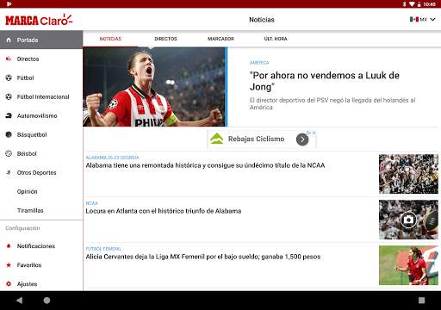This screenshot has height=310, width=441.
Task: Tap the AMÉRICA category label
Action: coord(259,63)
